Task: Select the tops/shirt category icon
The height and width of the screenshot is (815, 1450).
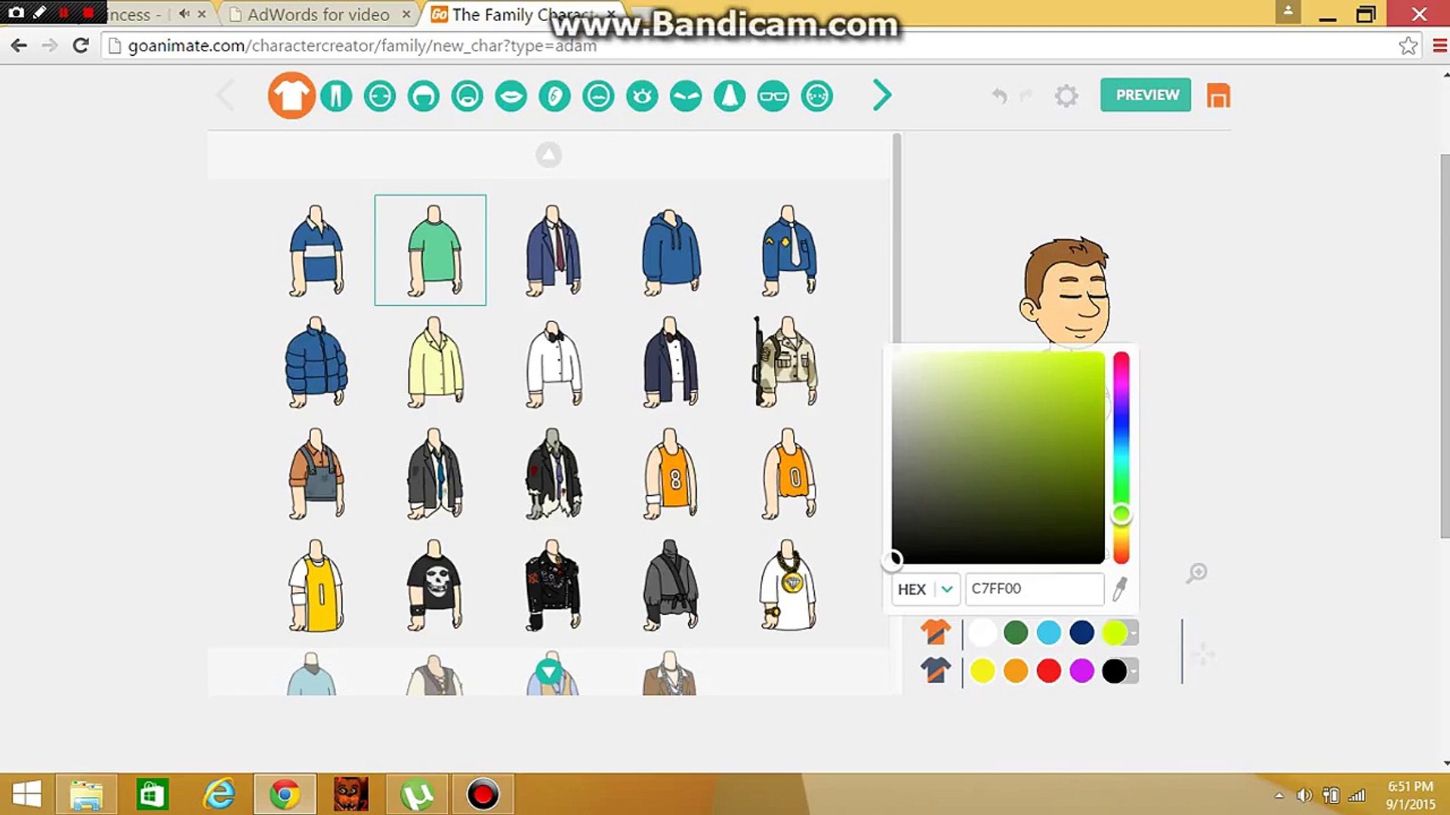Action: click(292, 96)
